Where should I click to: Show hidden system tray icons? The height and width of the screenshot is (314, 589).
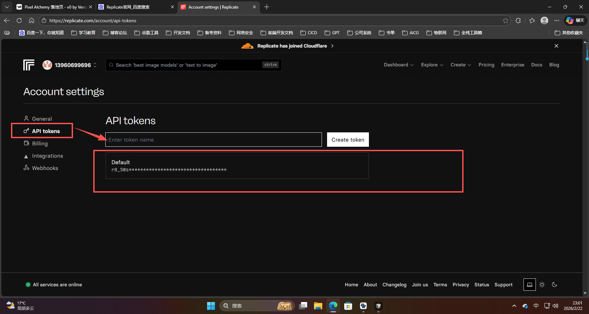[x=514, y=306]
